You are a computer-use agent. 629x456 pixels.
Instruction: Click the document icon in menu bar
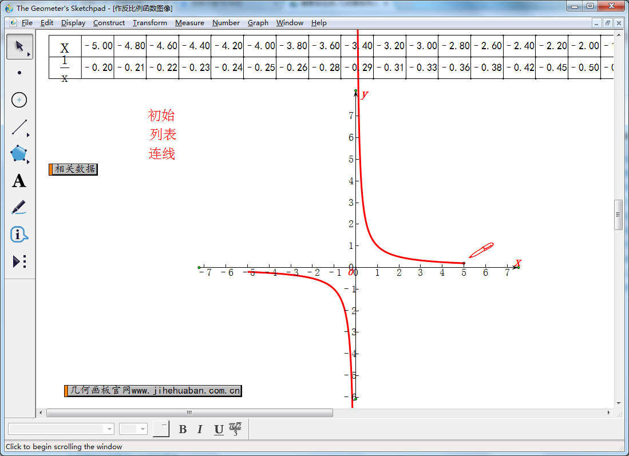pyautogui.click(x=13, y=22)
